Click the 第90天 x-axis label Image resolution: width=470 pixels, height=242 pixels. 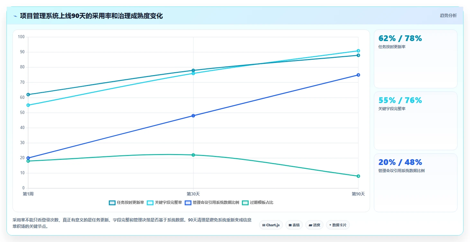point(358,194)
